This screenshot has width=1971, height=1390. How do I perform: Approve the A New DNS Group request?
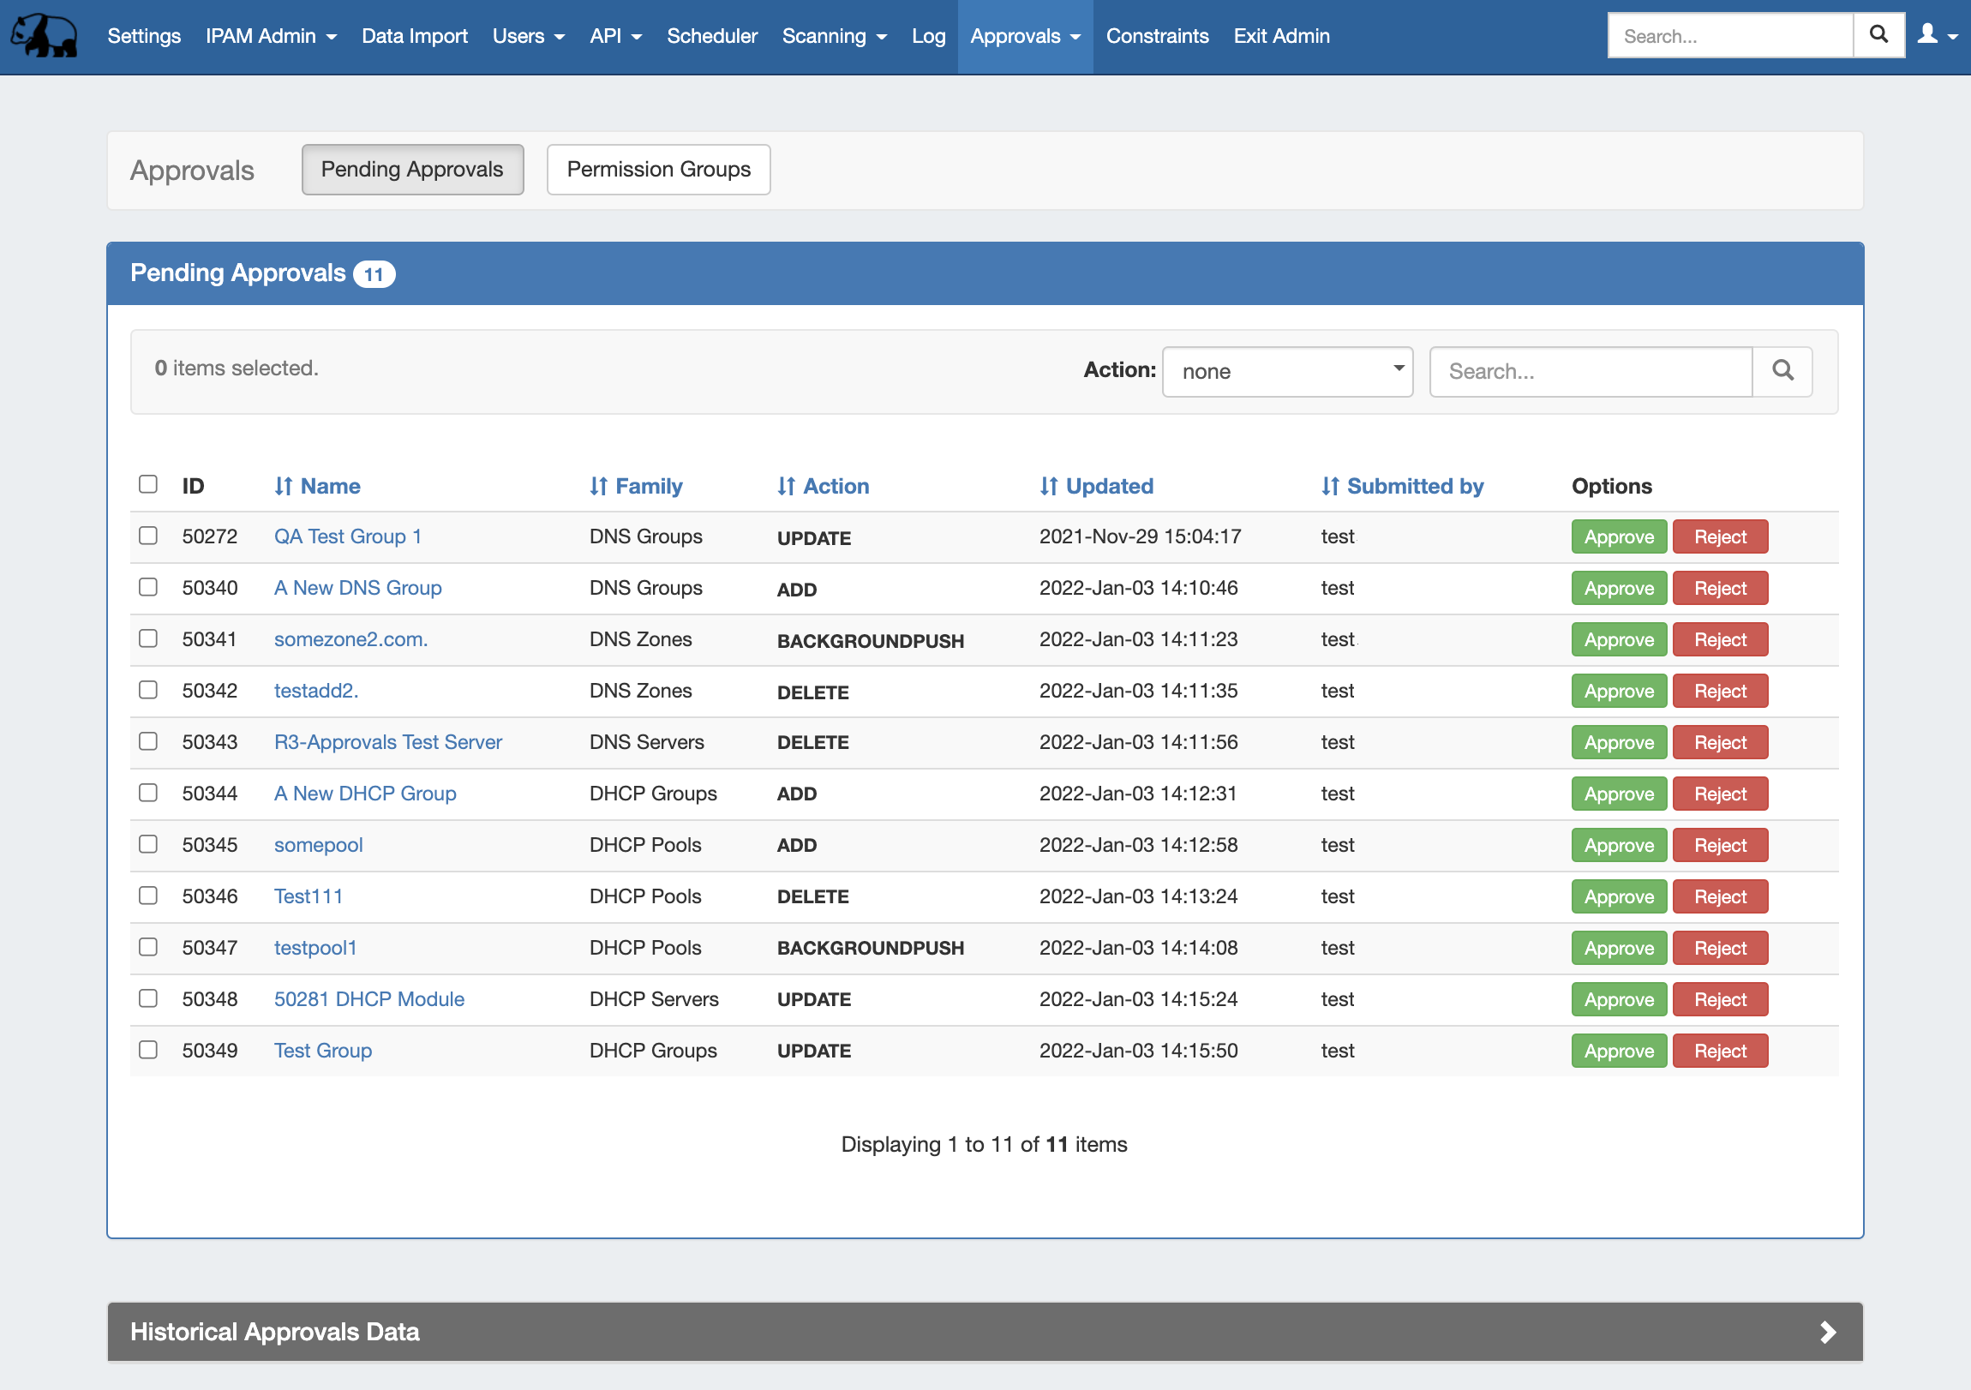tap(1618, 588)
